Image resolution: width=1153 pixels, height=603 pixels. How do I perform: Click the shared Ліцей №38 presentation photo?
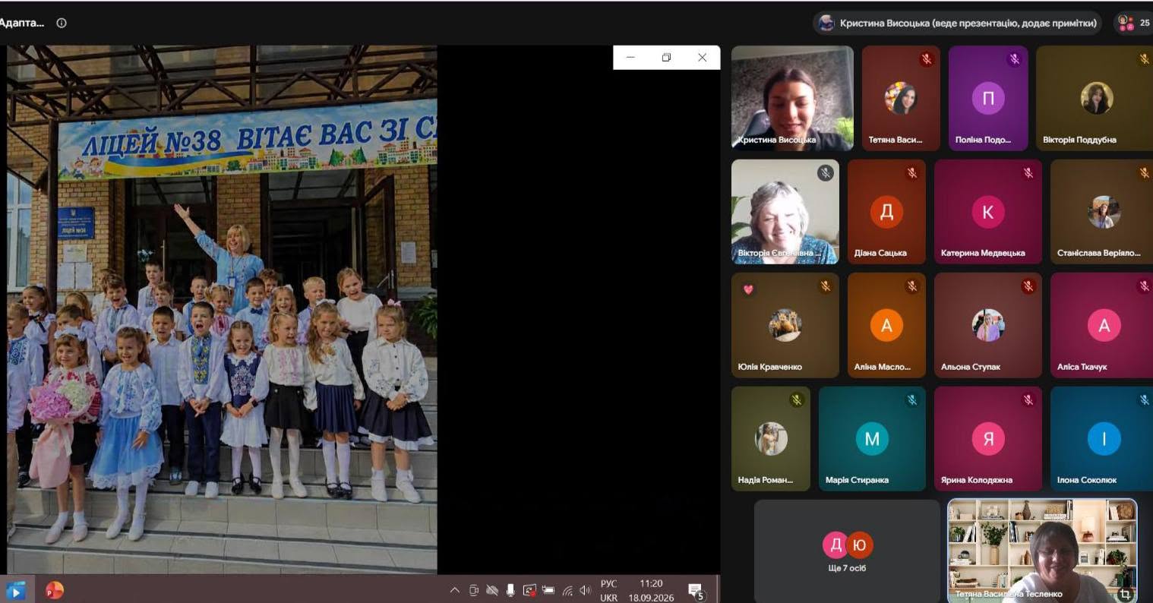click(222, 309)
